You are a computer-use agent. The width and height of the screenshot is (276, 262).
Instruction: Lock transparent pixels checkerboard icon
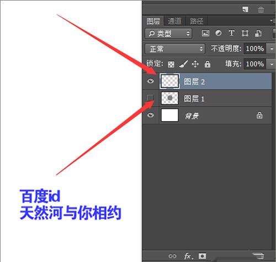(171, 64)
